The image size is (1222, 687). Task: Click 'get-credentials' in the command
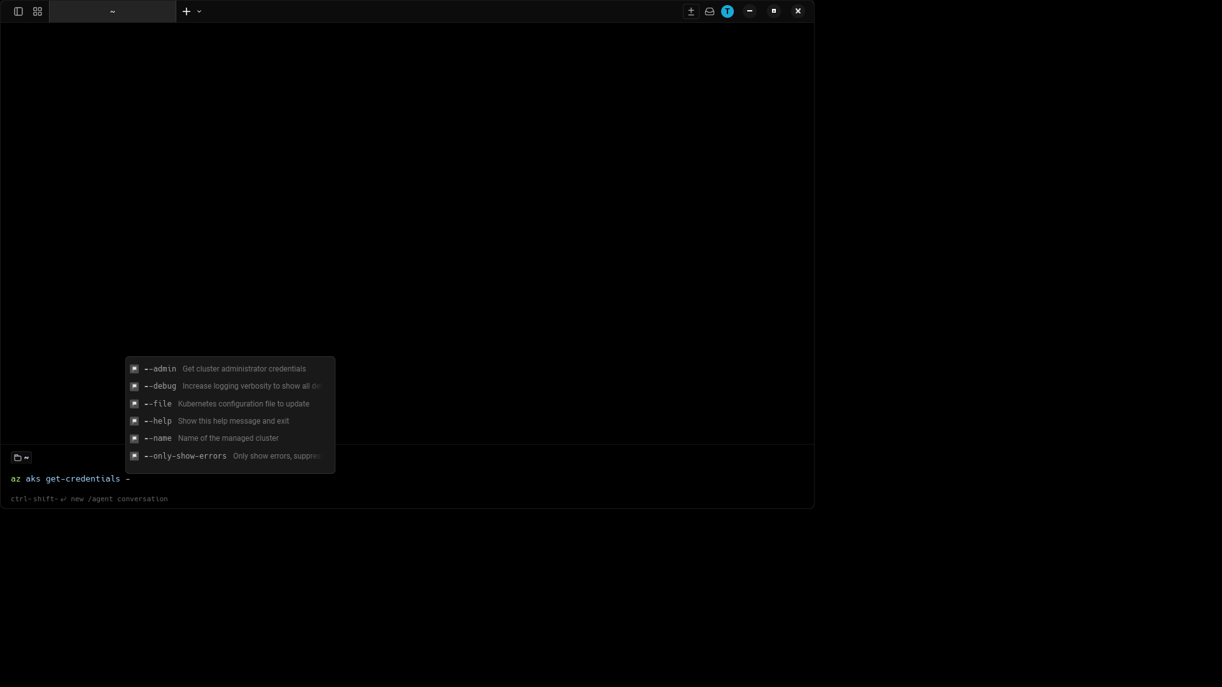point(83,479)
